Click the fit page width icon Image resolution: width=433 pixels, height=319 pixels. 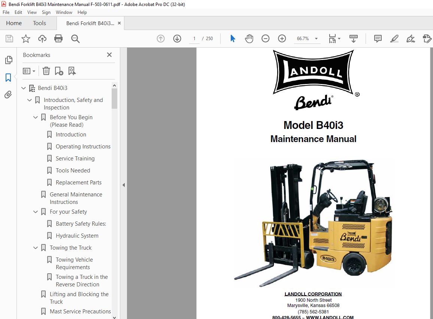coord(332,39)
